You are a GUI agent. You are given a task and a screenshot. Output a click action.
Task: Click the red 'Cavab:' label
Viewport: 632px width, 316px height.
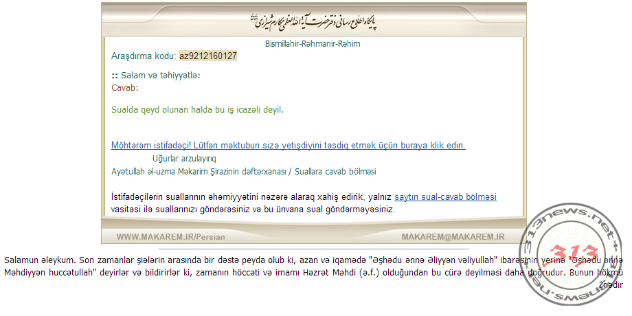pyautogui.click(x=124, y=88)
